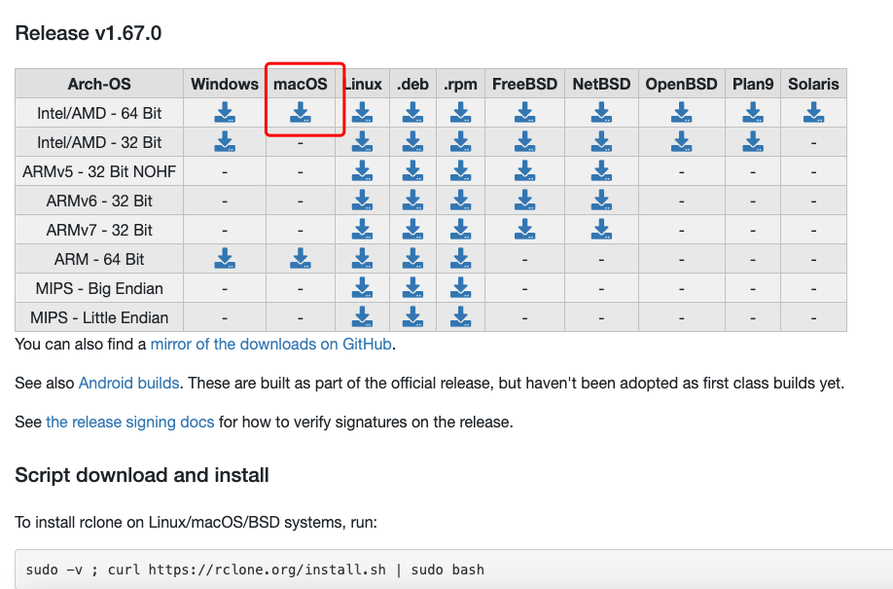Download .rpm Intel/AMD 64 Bit package
This screenshot has width=893, height=589.
461,112
